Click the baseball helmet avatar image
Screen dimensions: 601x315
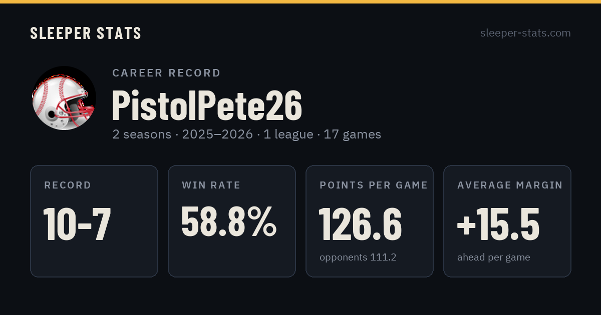tap(64, 98)
